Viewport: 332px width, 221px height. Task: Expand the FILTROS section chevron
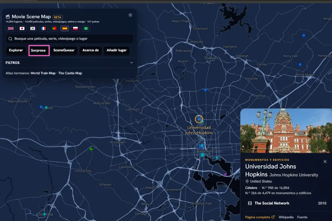tap(131, 63)
